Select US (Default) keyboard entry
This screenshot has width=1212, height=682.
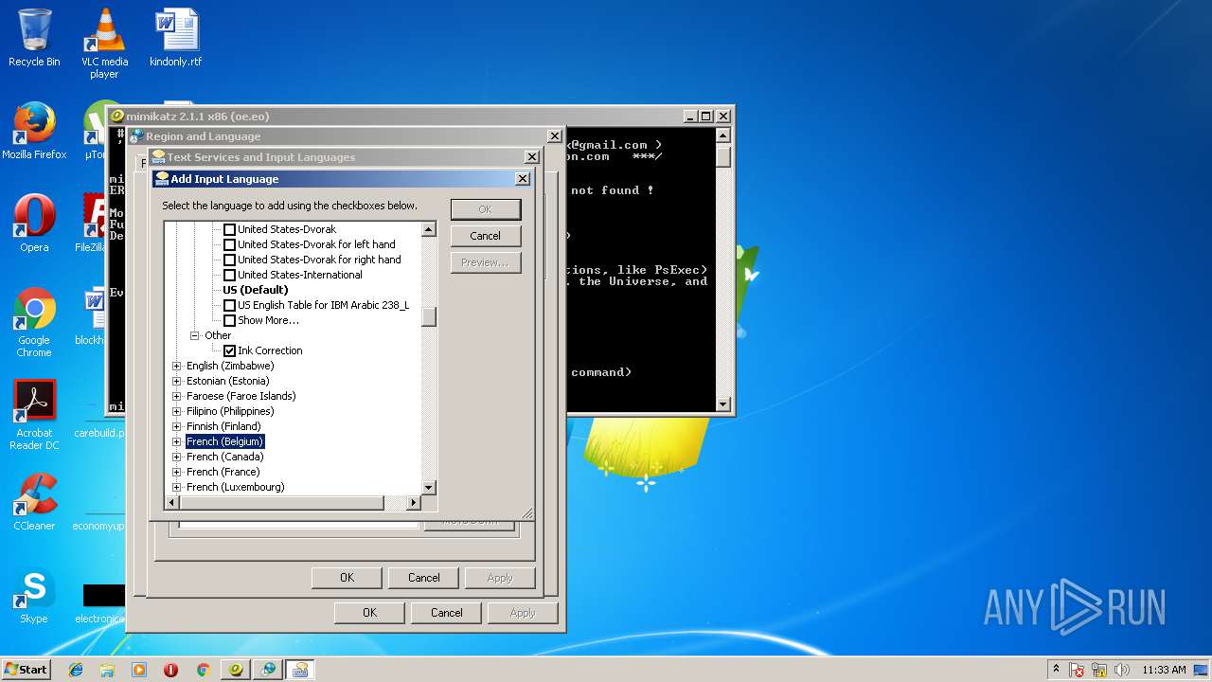pyautogui.click(x=256, y=290)
